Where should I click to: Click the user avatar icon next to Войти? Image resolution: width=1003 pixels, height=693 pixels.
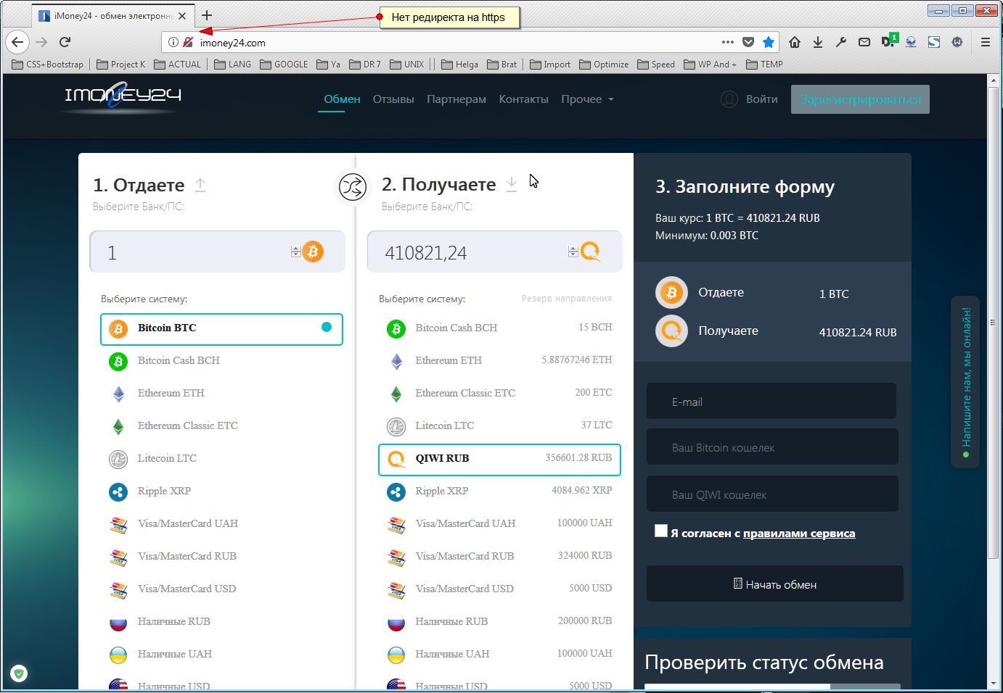tap(729, 99)
